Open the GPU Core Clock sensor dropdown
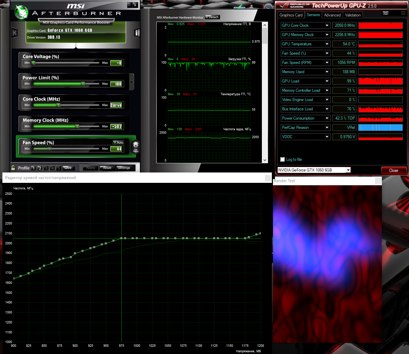Viewport: 409px width, 354px height. [x=327, y=25]
